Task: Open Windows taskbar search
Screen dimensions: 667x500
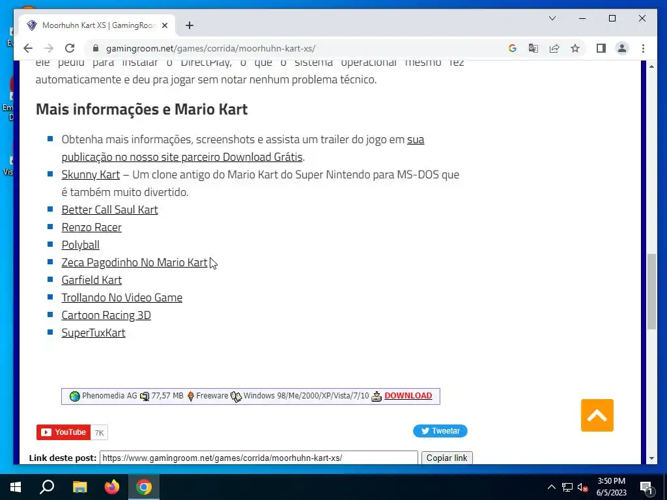Action: 47,487
